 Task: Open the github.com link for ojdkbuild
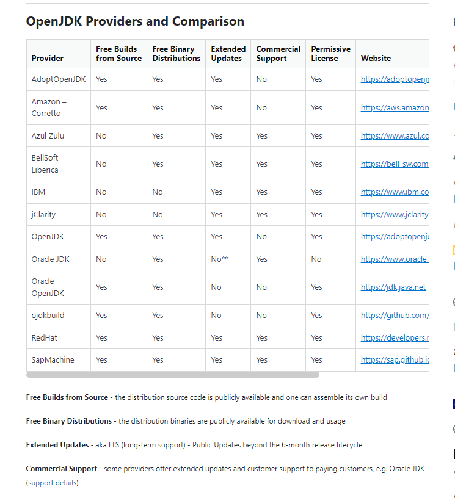[x=395, y=316]
